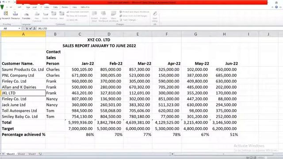283x159 pixels.
Task: Switch to the Review ribbon tab
Action: 65,7
